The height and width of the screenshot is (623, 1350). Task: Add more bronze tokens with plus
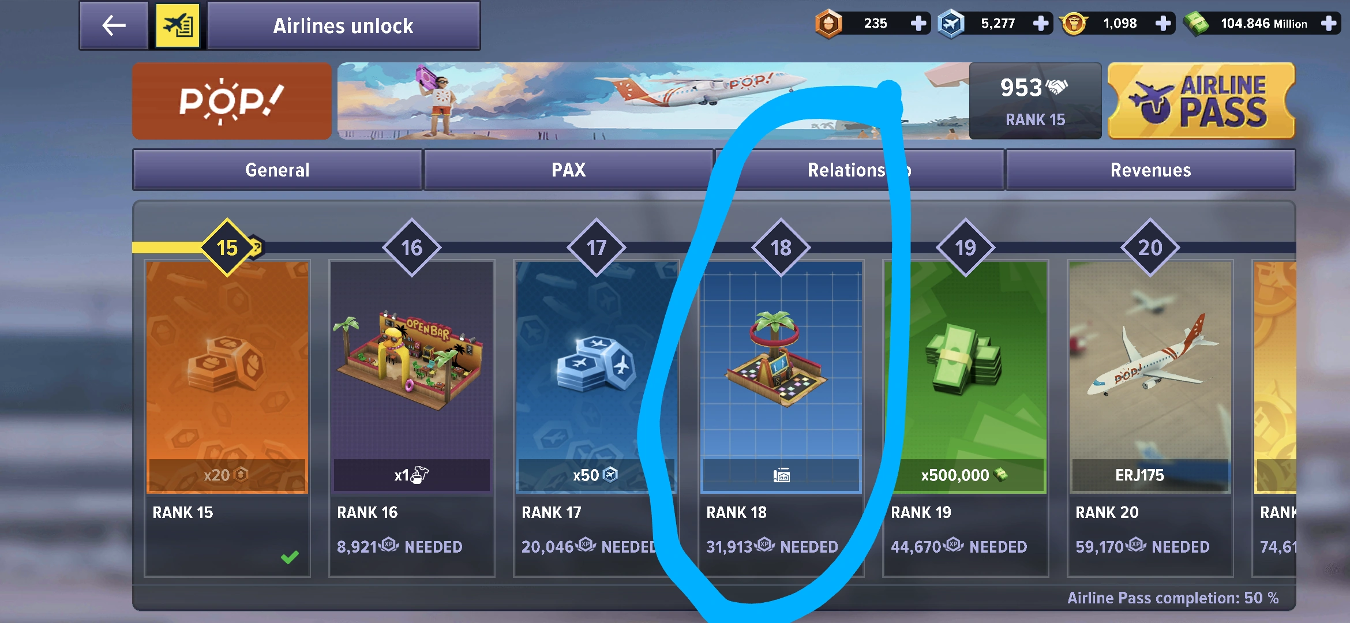pyautogui.click(x=918, y=24)
